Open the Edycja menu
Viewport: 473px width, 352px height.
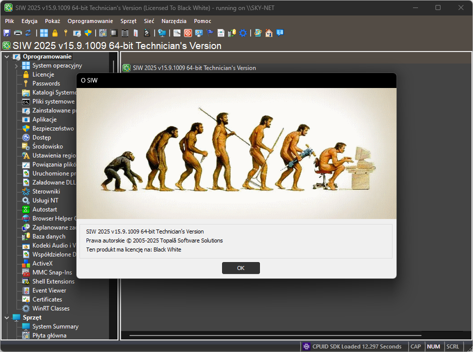29,21
